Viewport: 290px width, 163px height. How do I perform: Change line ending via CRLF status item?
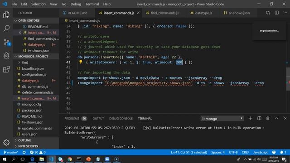245,152
